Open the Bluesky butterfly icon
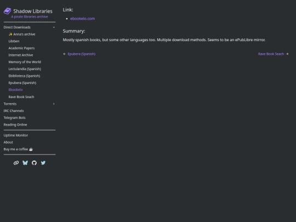 25,163
